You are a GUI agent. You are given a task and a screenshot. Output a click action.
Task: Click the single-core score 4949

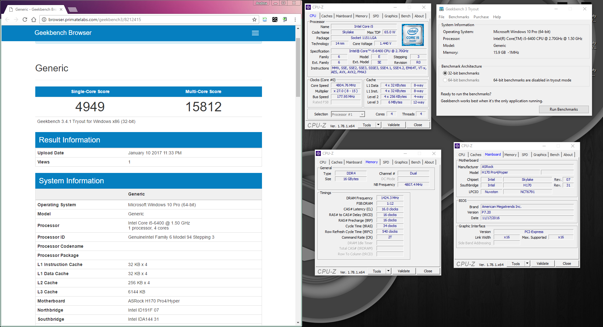click(90, 107)
